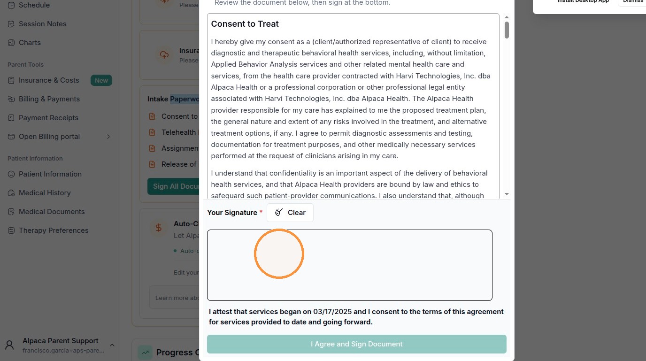Click Sign All Documents button
This screenshot has height=361, width=646.
[173, 186]
